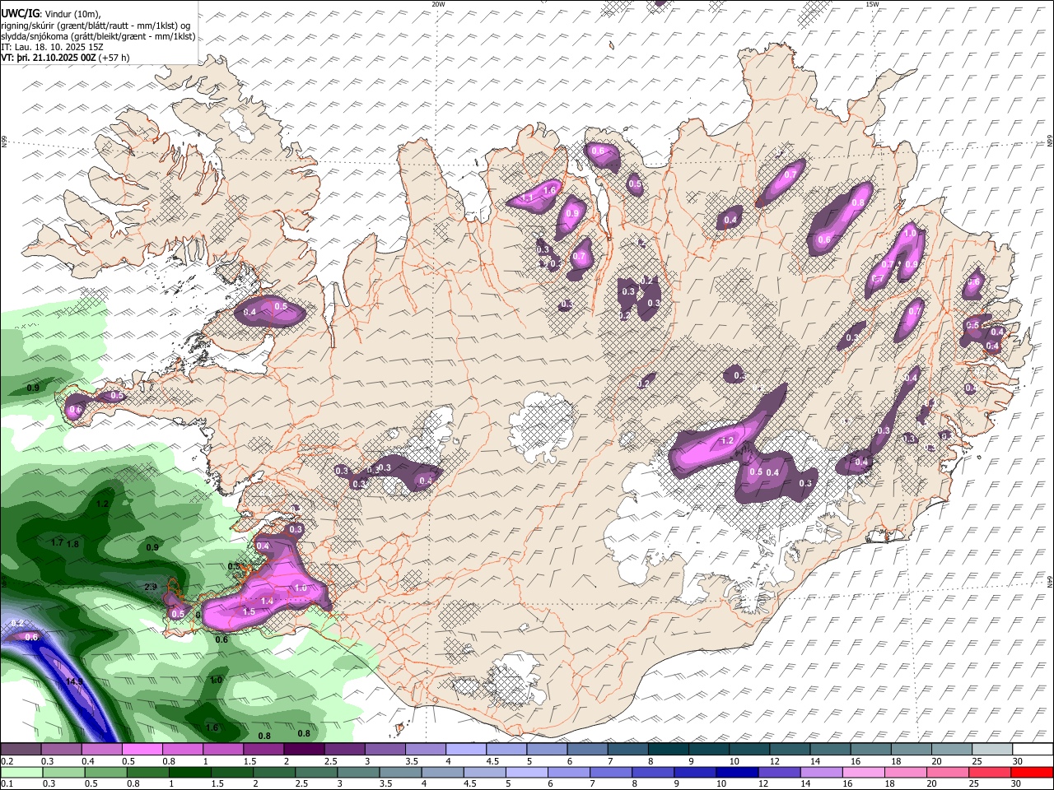Pick the dark green 1 swatch in bottom legend row

[190, 772]
